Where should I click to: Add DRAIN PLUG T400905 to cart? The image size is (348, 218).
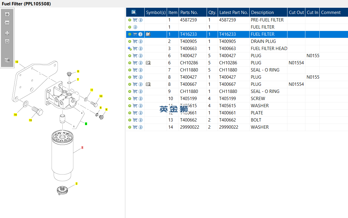(135, 41)
